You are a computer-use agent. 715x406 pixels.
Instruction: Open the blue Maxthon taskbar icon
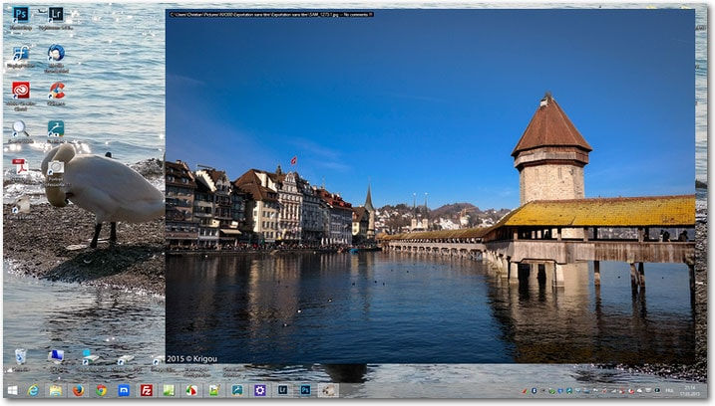[124, 390]
